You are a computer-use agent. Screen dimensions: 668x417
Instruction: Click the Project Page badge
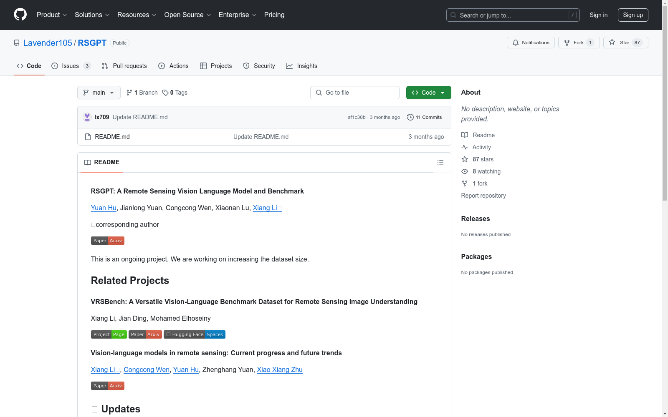[x=109, y=334]
